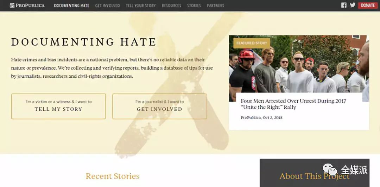Viewport: 380px width, 187px height.
Task: Go to Tell Your Story nav item
Action: [141, 6]
